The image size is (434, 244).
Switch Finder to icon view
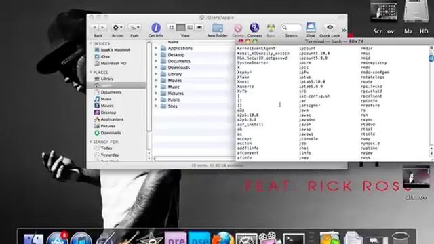coord(172,27)
